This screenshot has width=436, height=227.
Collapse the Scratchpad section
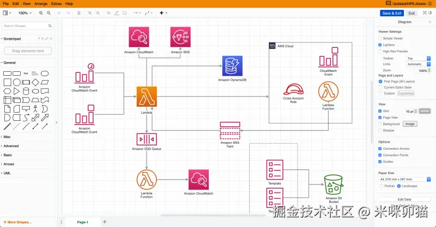tap(11, 39)
